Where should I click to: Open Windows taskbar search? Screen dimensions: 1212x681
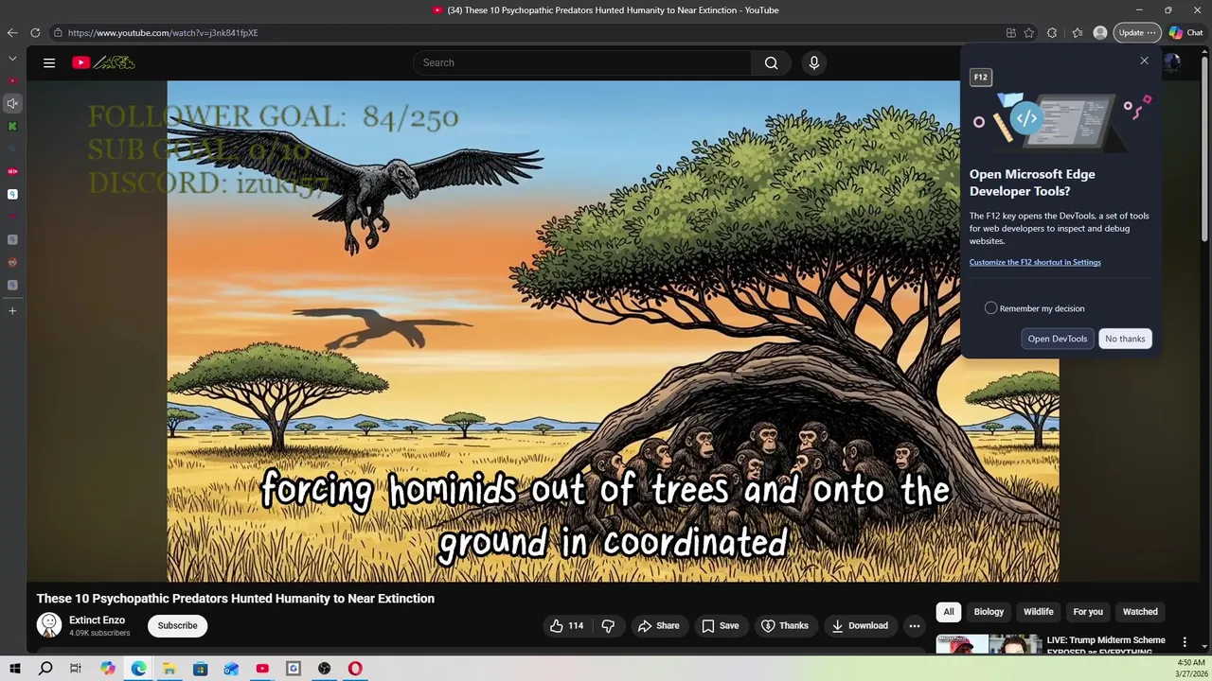tap(45, 669)
